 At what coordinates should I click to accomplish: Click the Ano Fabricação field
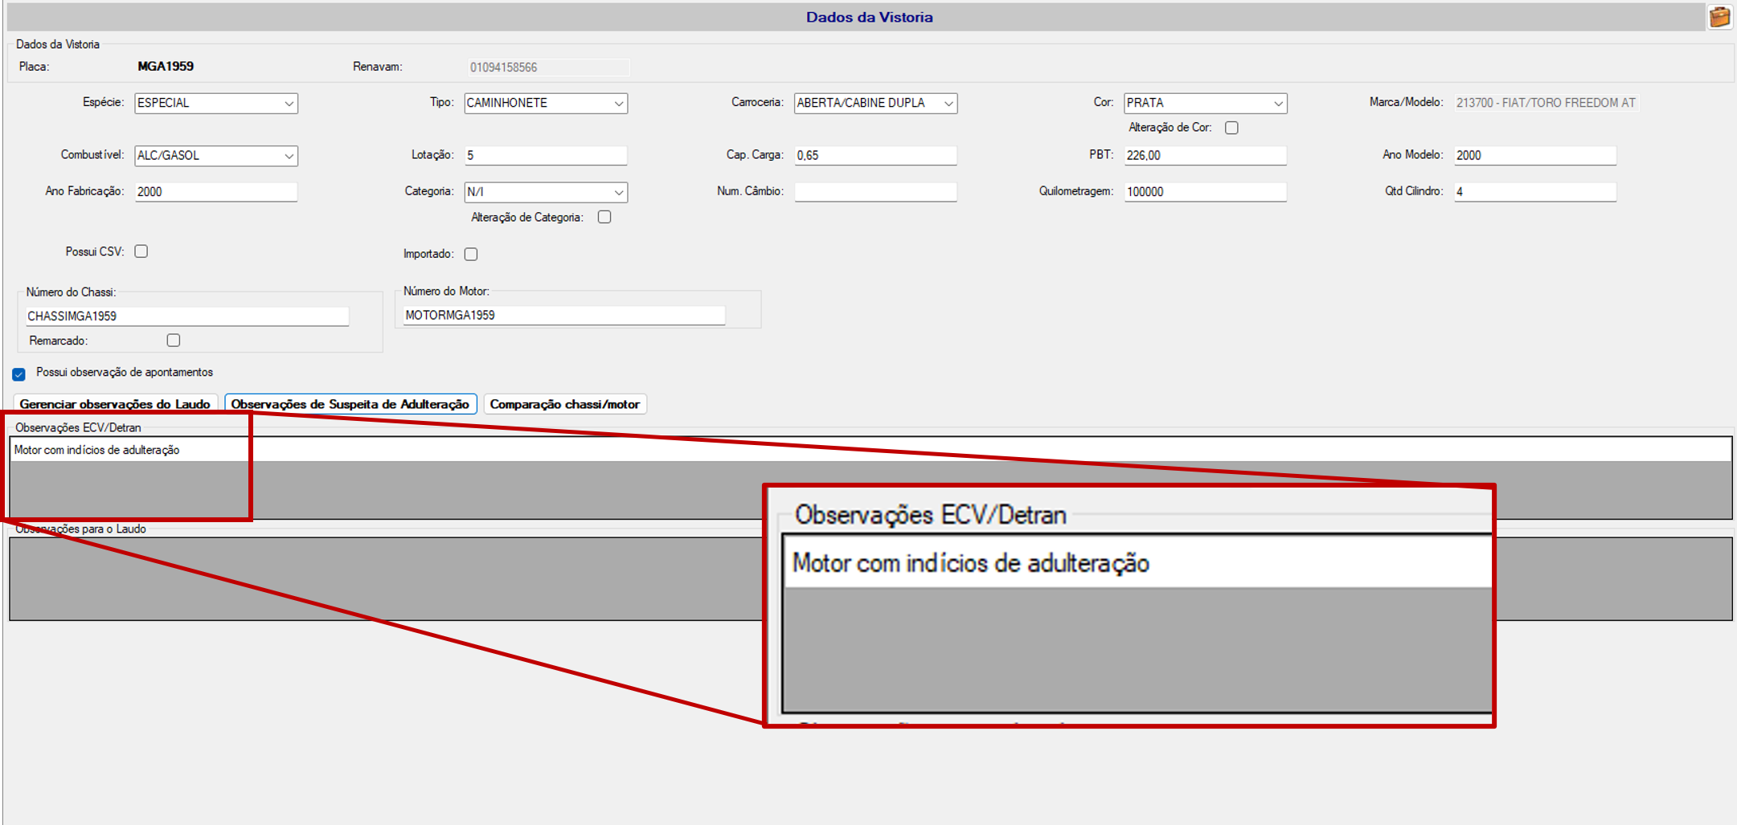point(216,192)
